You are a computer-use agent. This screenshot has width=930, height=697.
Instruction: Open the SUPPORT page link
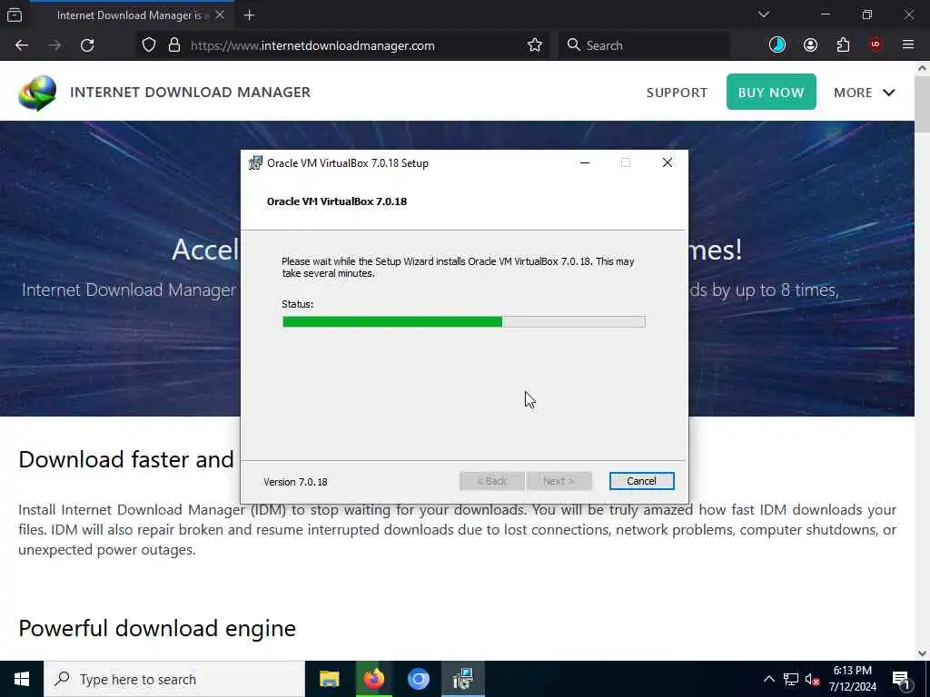pyautogui.click(x=677, y=93)
